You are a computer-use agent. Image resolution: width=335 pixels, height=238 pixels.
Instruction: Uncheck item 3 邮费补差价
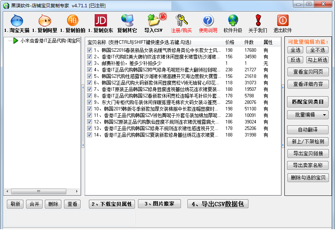click(x=90, y=63)
